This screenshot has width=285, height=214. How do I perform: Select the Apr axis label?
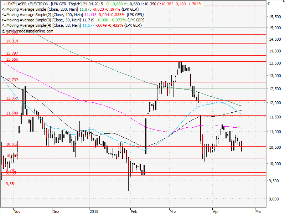(x=216, y=211)
